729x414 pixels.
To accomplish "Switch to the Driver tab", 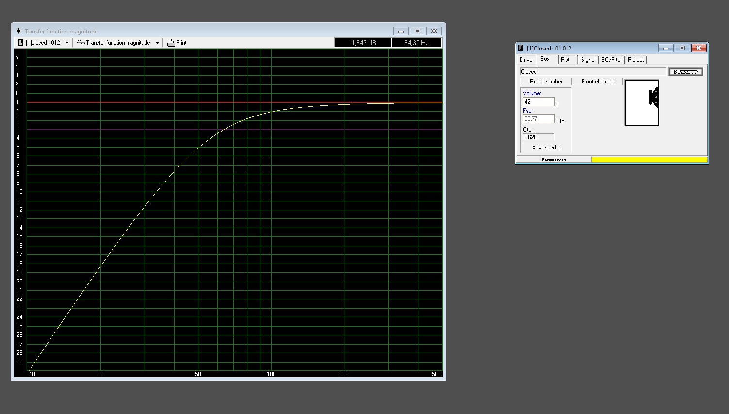I will pos(527,60).
